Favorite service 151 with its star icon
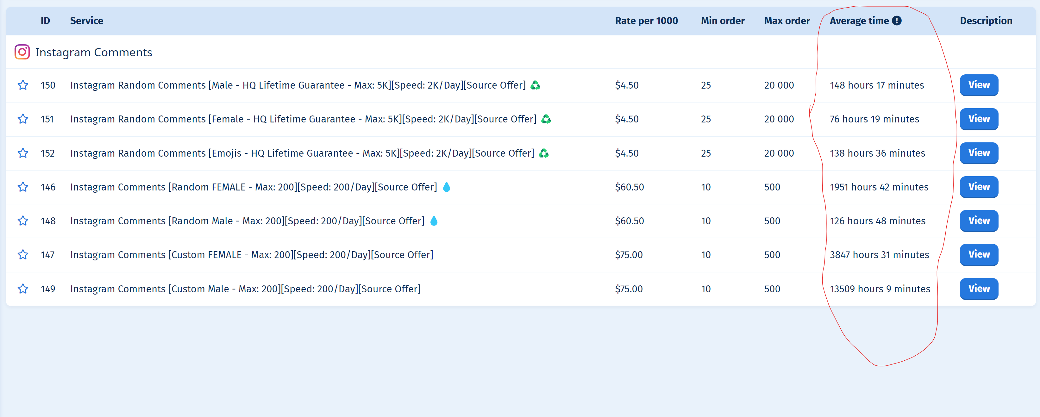This screenshot has width=1040, height=417. pos(23,119)
